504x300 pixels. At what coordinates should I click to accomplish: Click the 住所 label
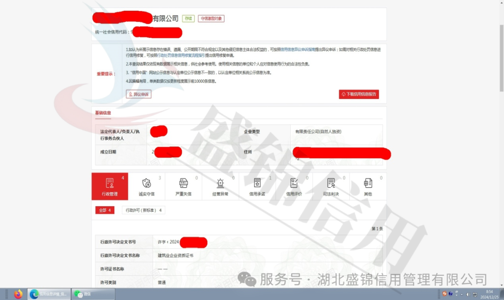point(248,152)
